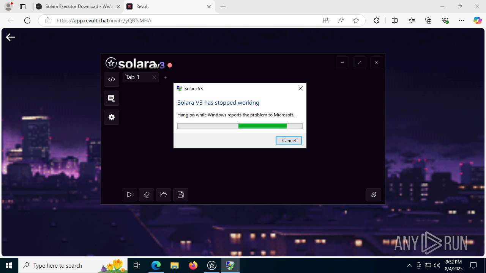Screen dimensions: 486x273
Task: Attach to process with the paperclip icon
Action: (374, 195)
